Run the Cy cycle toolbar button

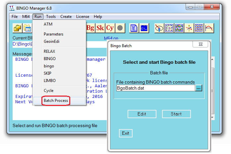[110, 28]
